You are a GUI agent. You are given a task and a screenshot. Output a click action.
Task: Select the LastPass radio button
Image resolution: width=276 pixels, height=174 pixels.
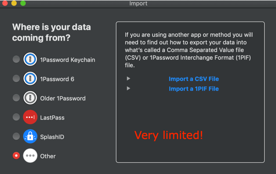[16, 117]
